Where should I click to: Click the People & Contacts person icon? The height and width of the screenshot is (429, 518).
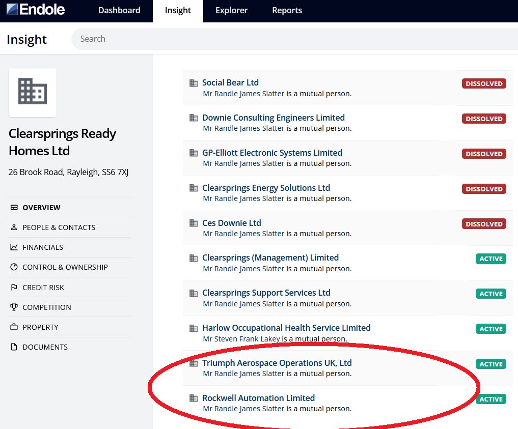(14, 227)
